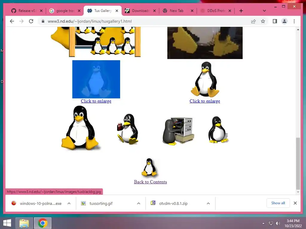Image resolution: width=306 pixels, height=229 pixels.
Task: Open Chrome three-dot menu
Action: pyautogui.click(x=294, y=21)
